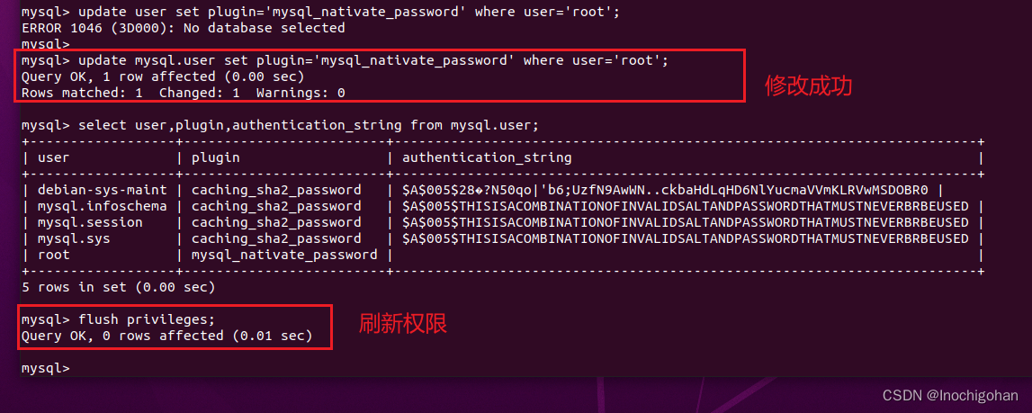
Task: Click the 'plugin' column header
Action: 215,157
